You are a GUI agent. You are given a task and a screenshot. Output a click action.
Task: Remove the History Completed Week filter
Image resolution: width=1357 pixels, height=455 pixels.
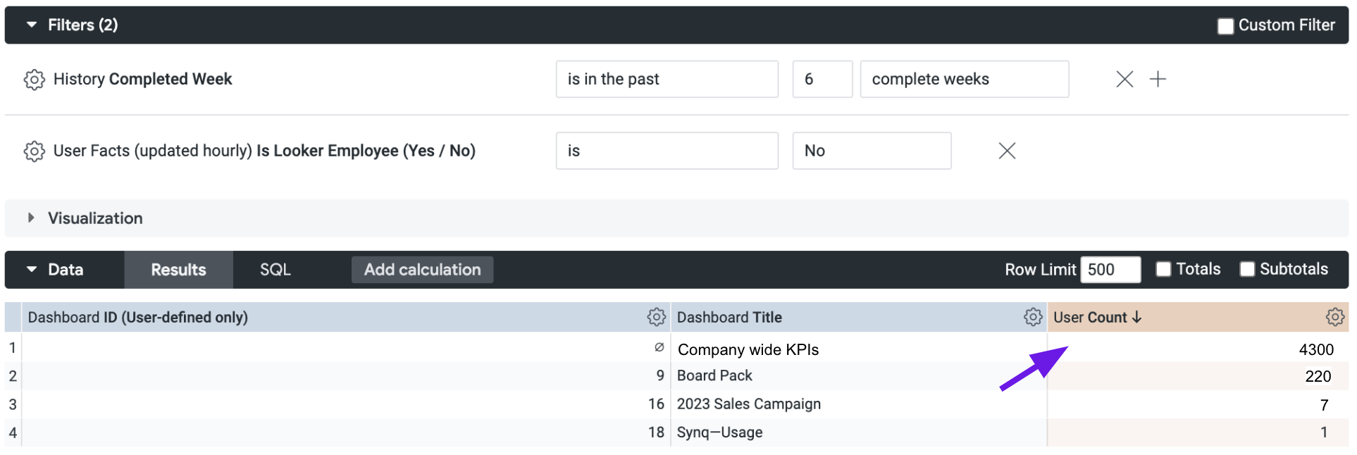(1124, 79)
